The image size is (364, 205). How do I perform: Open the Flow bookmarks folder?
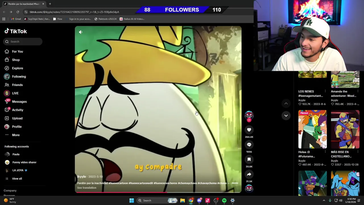(58, 19)
